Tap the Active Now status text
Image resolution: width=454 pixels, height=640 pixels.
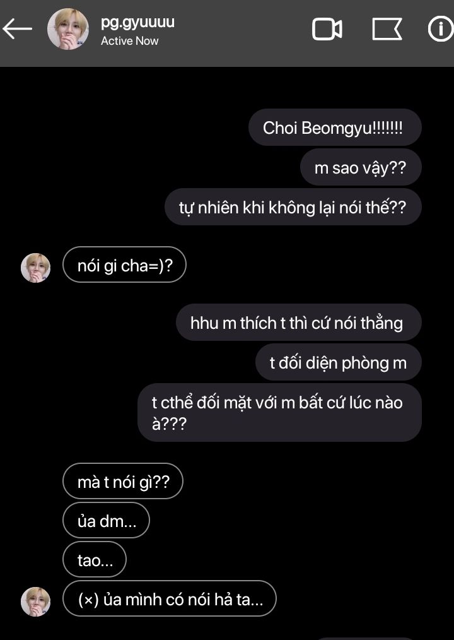pos(130,41)
